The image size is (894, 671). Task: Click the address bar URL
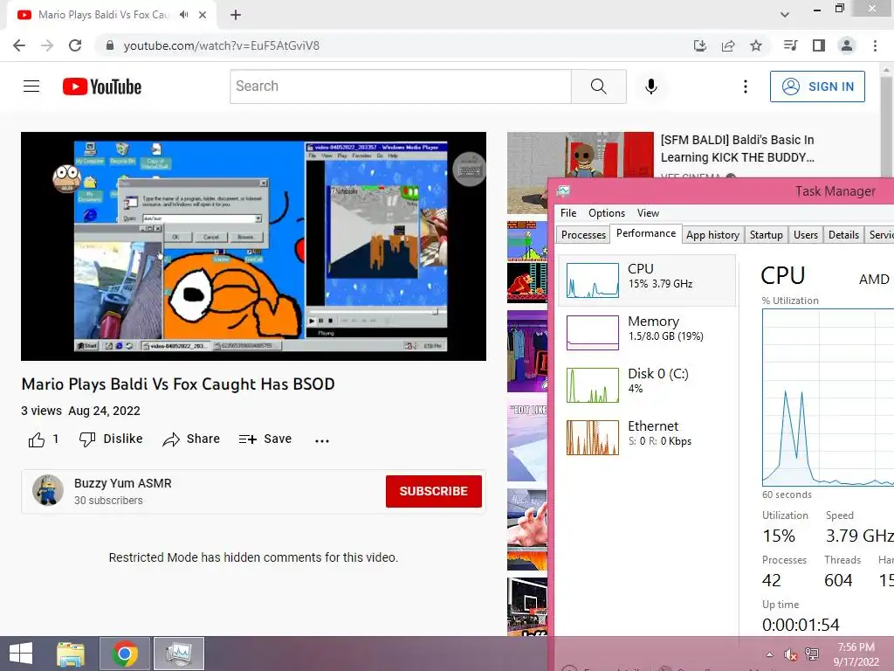point(222,45)
